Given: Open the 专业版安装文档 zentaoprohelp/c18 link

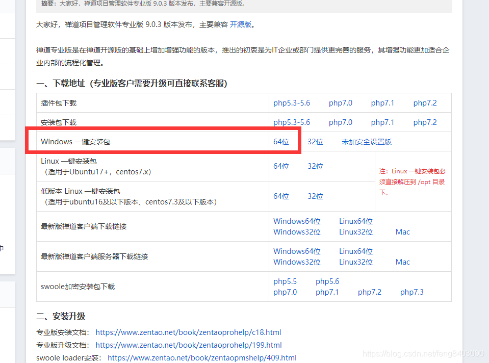Looking at the screenshot, I should coord(189,332).
